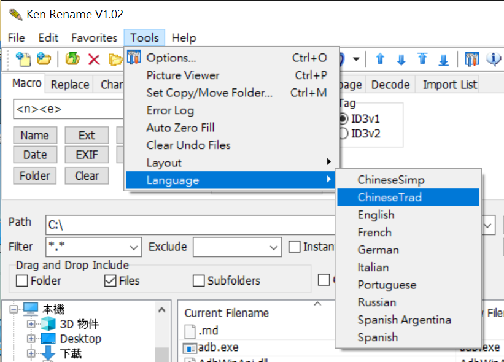Click the Date macro button
Viewport: 504px width, 362px height.
(x=35, y=155)
